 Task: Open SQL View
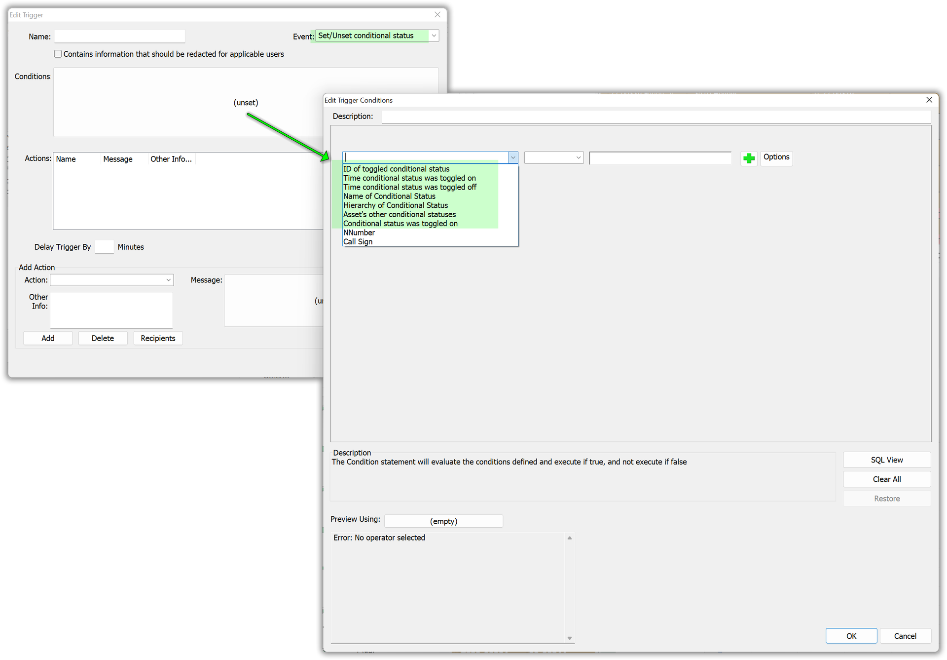(887, 460)
